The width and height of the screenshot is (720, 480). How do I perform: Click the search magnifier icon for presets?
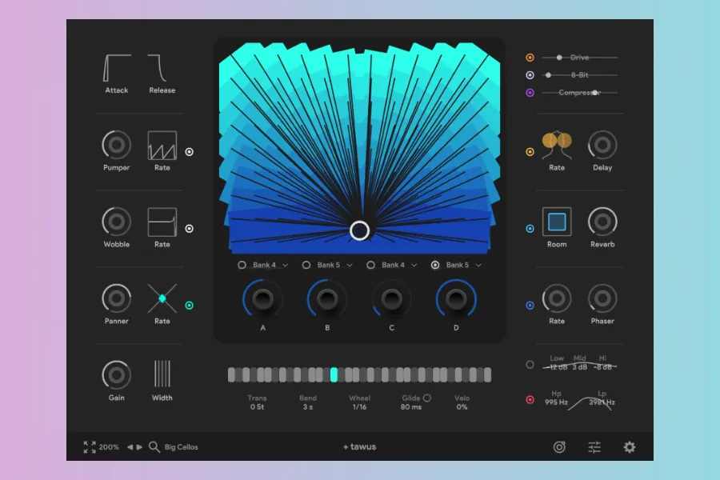(x=154, y=446)
